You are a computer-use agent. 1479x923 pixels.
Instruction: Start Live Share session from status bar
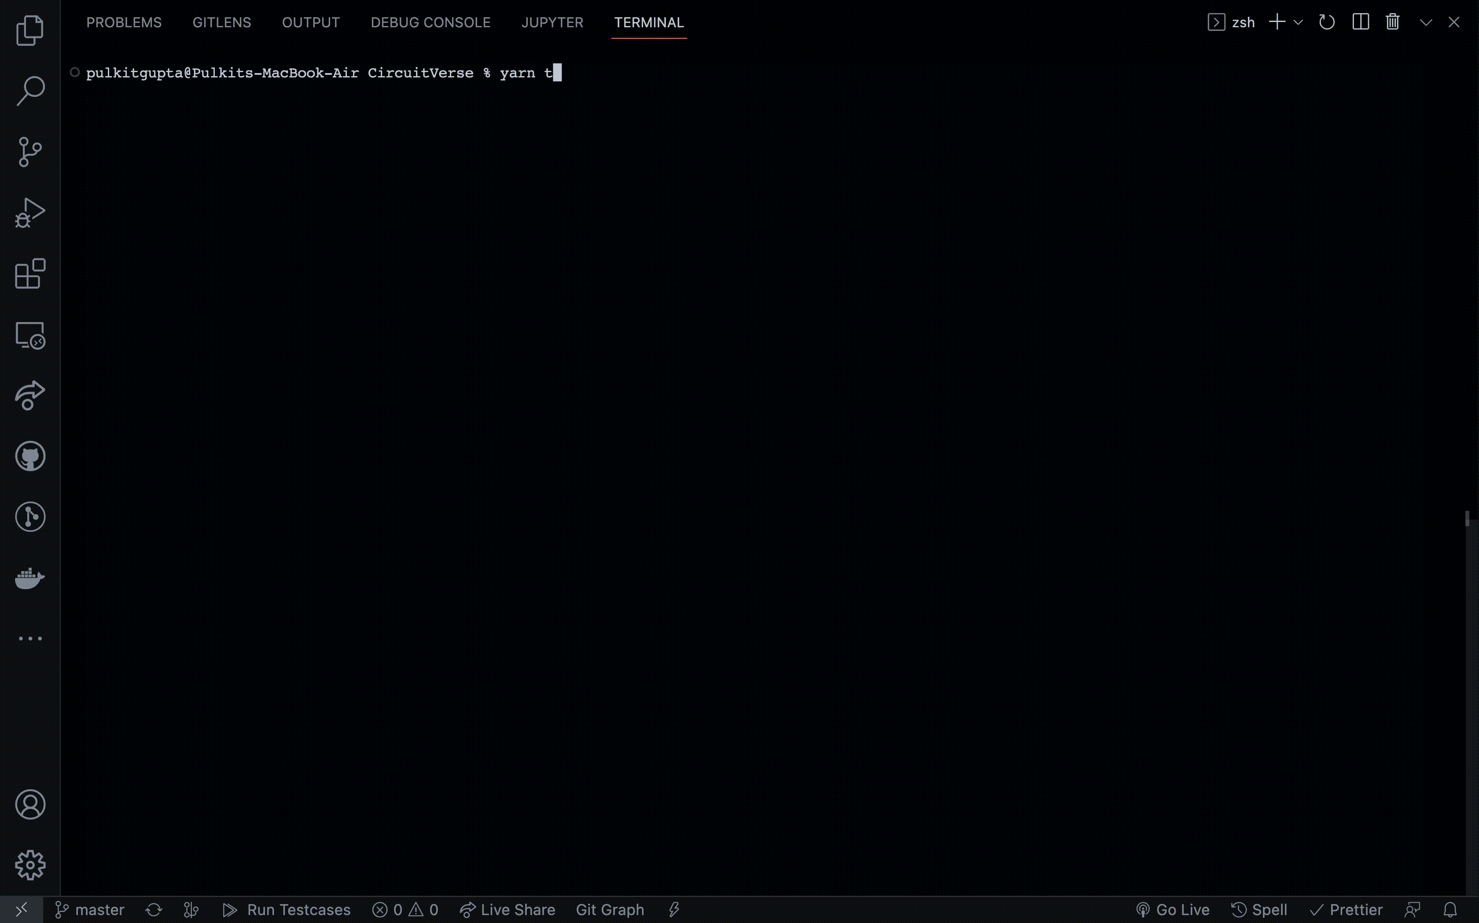click(508, 909)
